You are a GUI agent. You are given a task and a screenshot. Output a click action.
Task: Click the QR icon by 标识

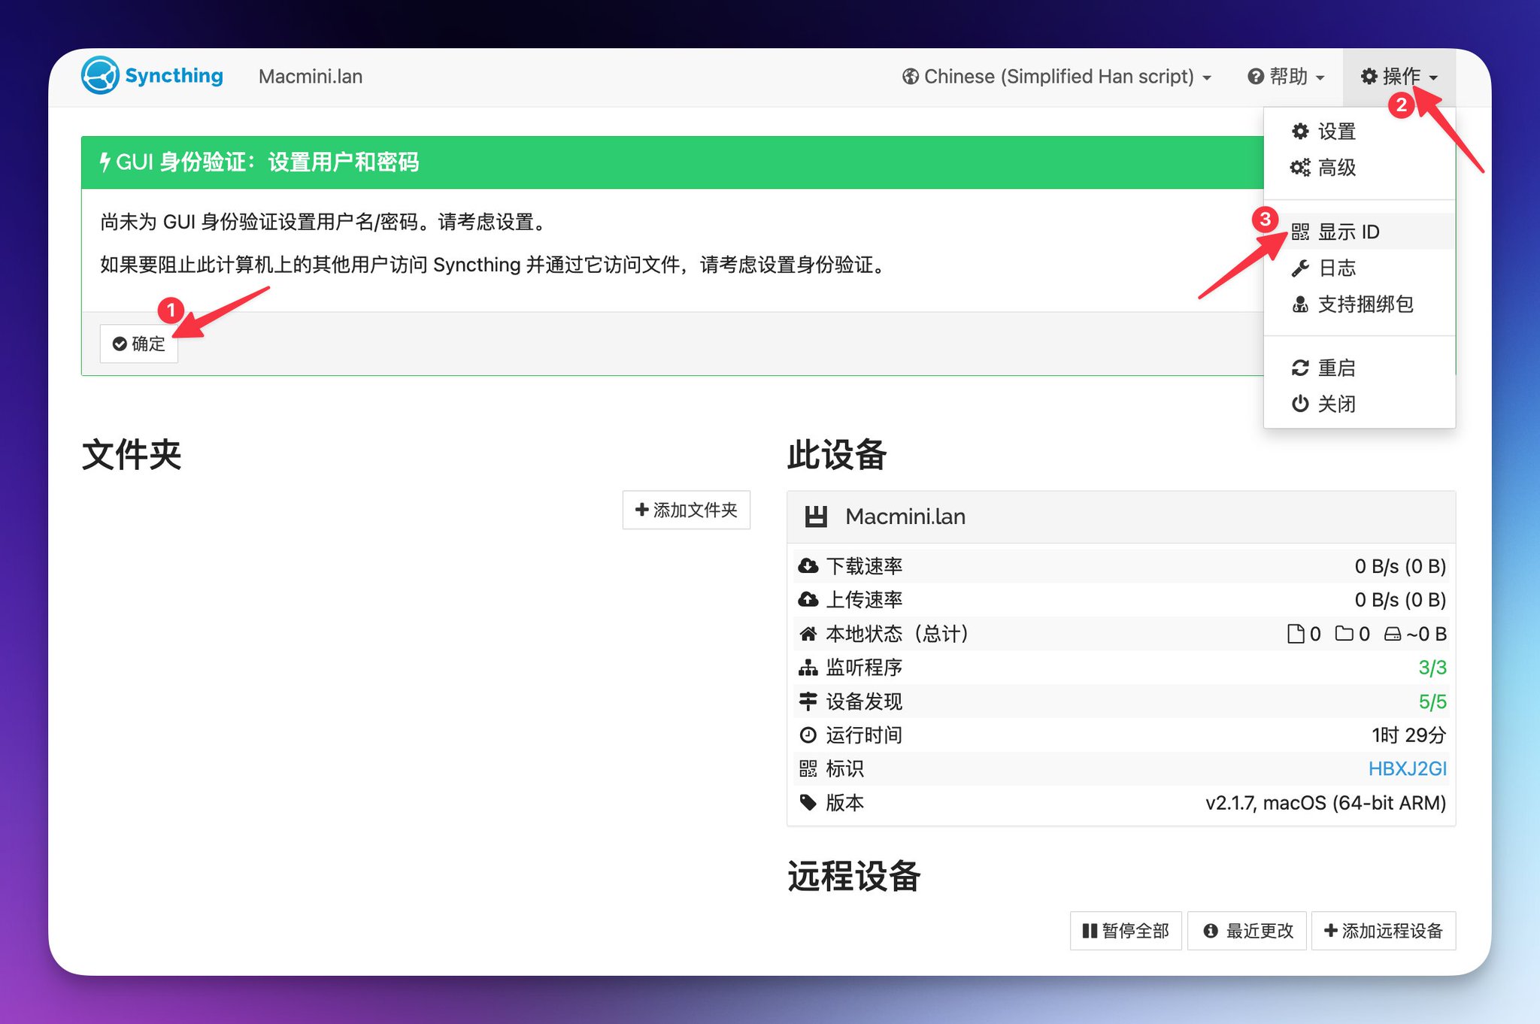pyautogui.click(x=808, y=768)
